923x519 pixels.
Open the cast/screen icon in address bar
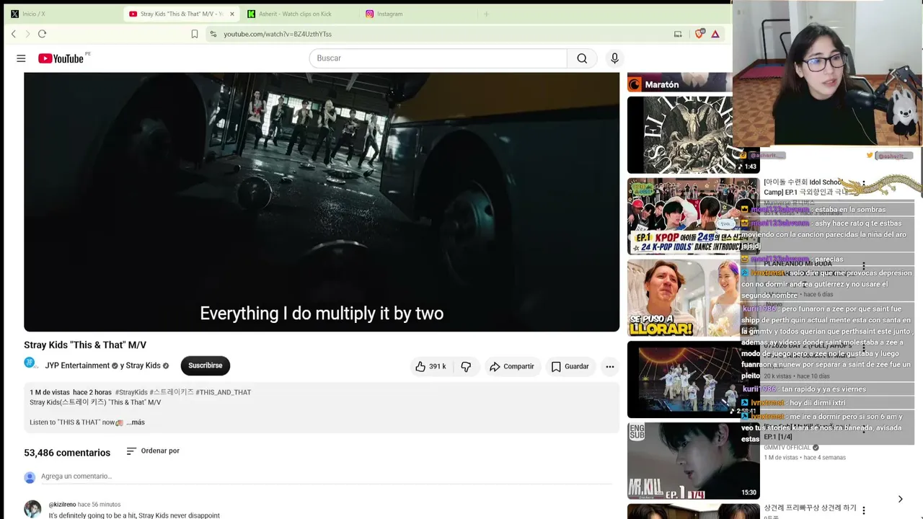coord(678,34)
